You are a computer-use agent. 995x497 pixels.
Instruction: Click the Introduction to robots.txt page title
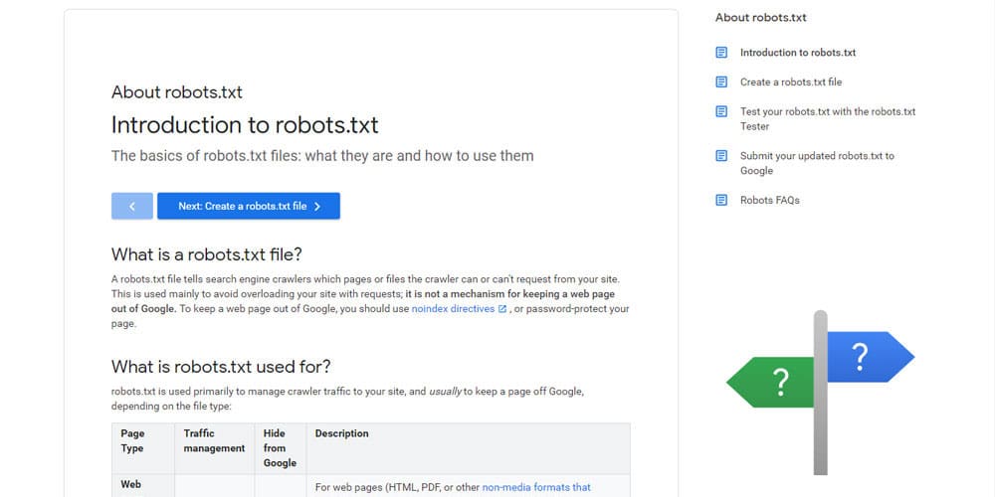coord(245,125)
